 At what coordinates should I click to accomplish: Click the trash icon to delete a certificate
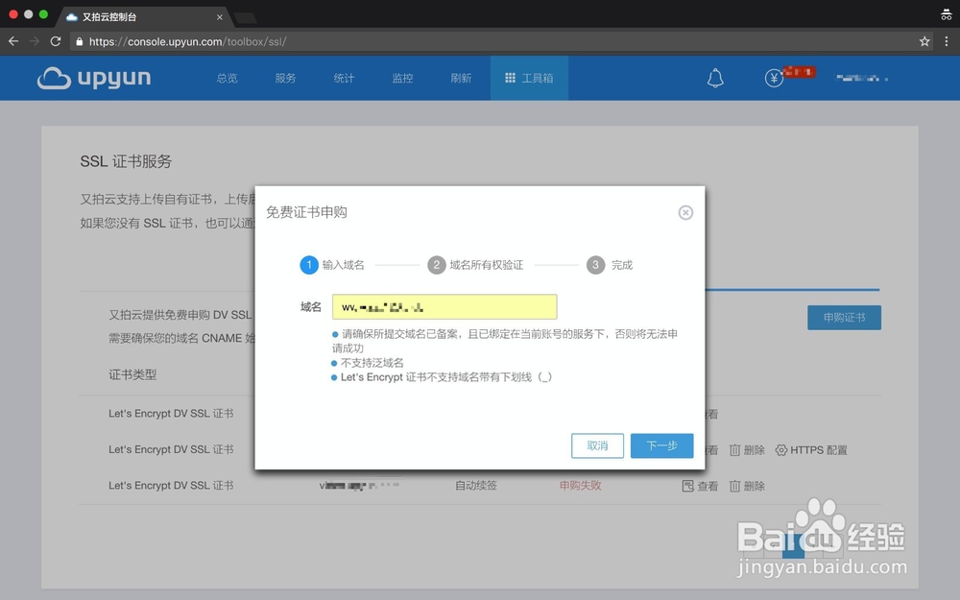736,449
